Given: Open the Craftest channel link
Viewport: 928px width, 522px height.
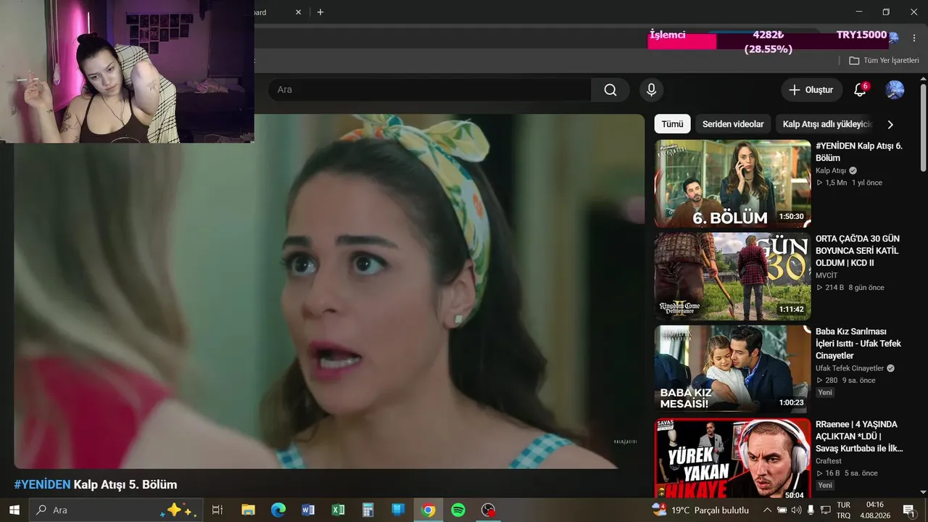Looking at the screenshot, I should [x=829, y=461].
